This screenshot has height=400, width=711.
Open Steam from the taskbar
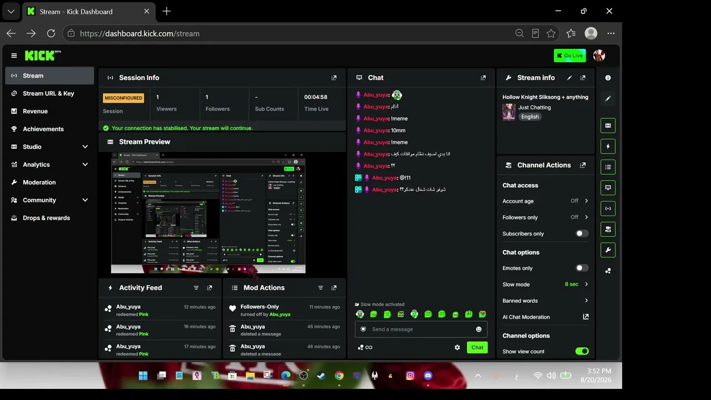click(321, 376)
